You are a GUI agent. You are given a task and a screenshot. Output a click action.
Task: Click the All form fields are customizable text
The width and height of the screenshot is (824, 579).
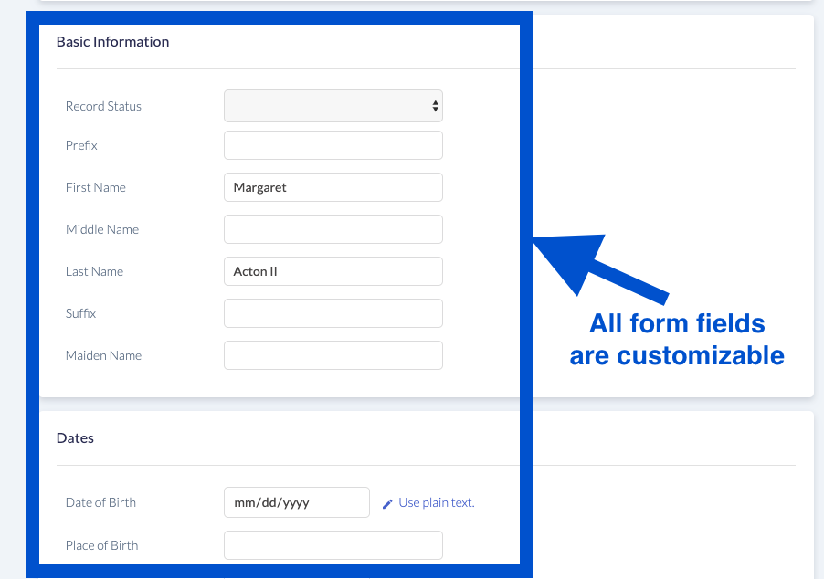point(676,339)
